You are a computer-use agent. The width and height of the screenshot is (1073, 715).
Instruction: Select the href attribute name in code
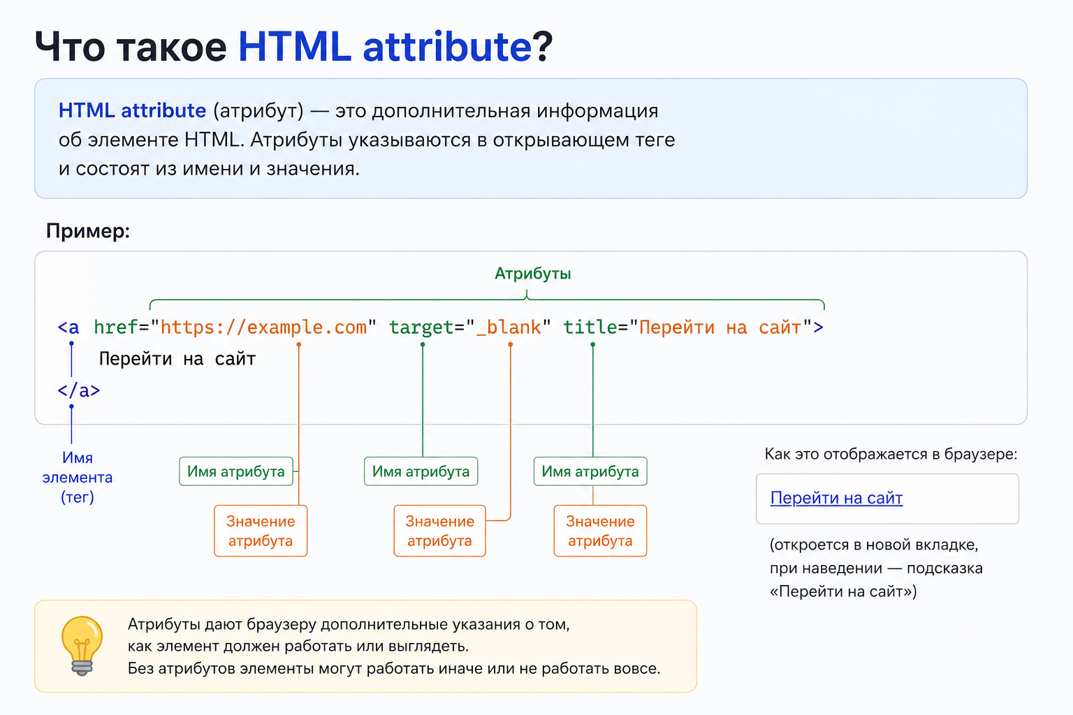[116, 327]
